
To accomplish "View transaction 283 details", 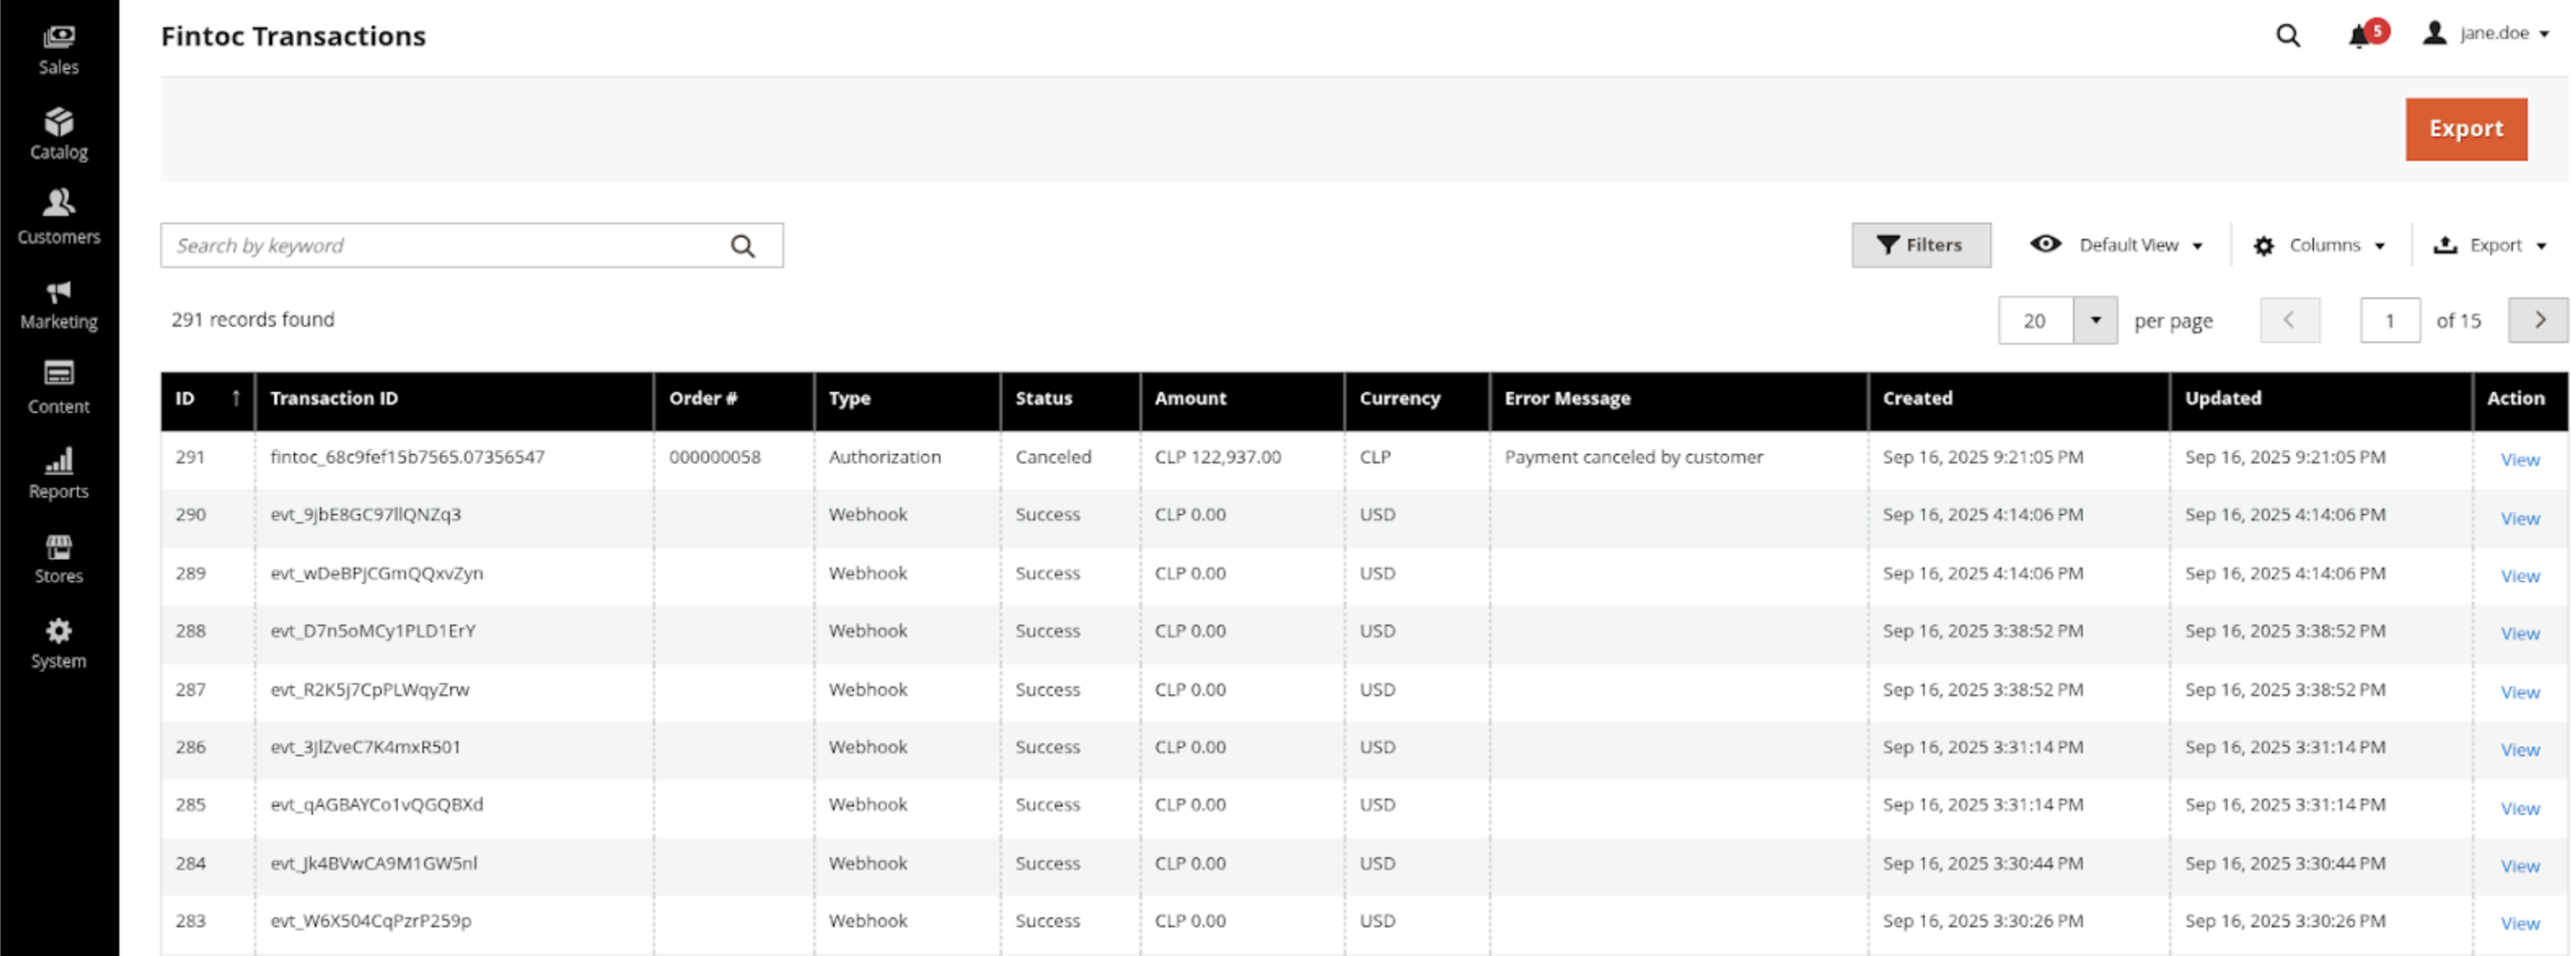I will [x=2519, y=924].
